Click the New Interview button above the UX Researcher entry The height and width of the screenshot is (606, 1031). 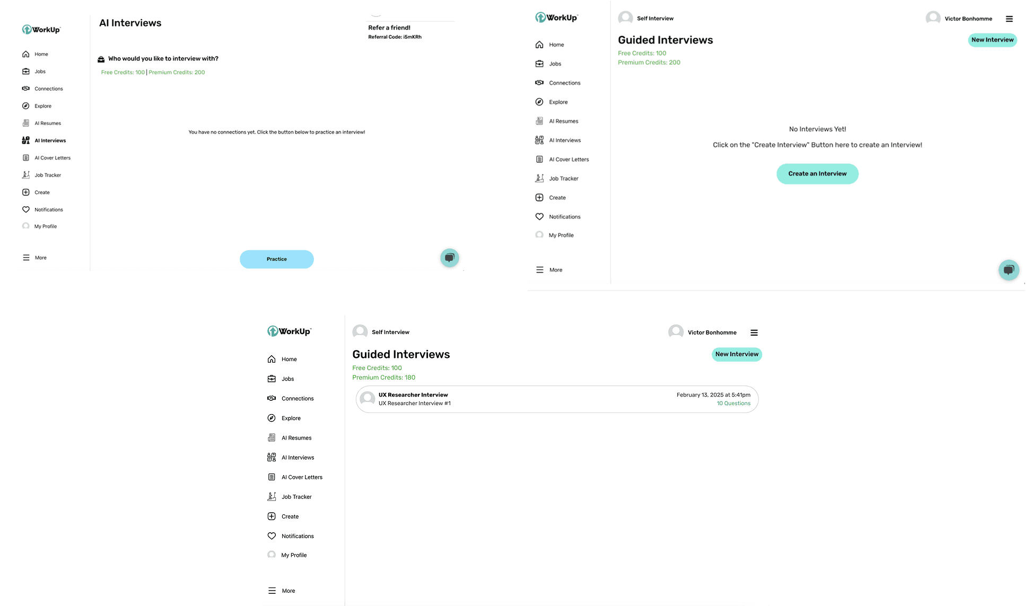tap(736, 354)
